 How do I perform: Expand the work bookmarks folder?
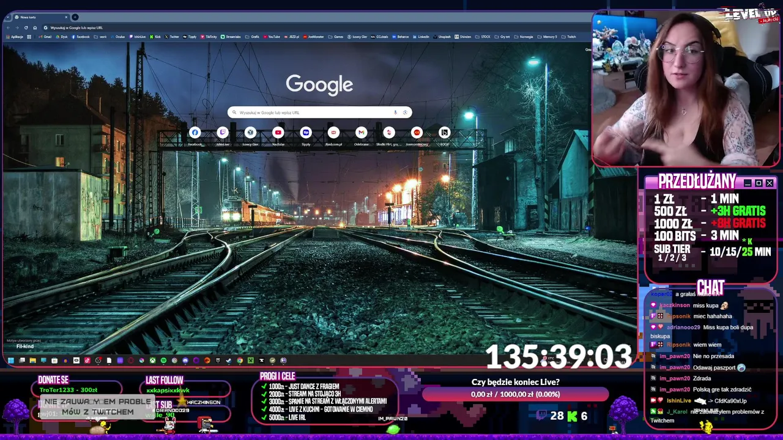click(100, 37)
